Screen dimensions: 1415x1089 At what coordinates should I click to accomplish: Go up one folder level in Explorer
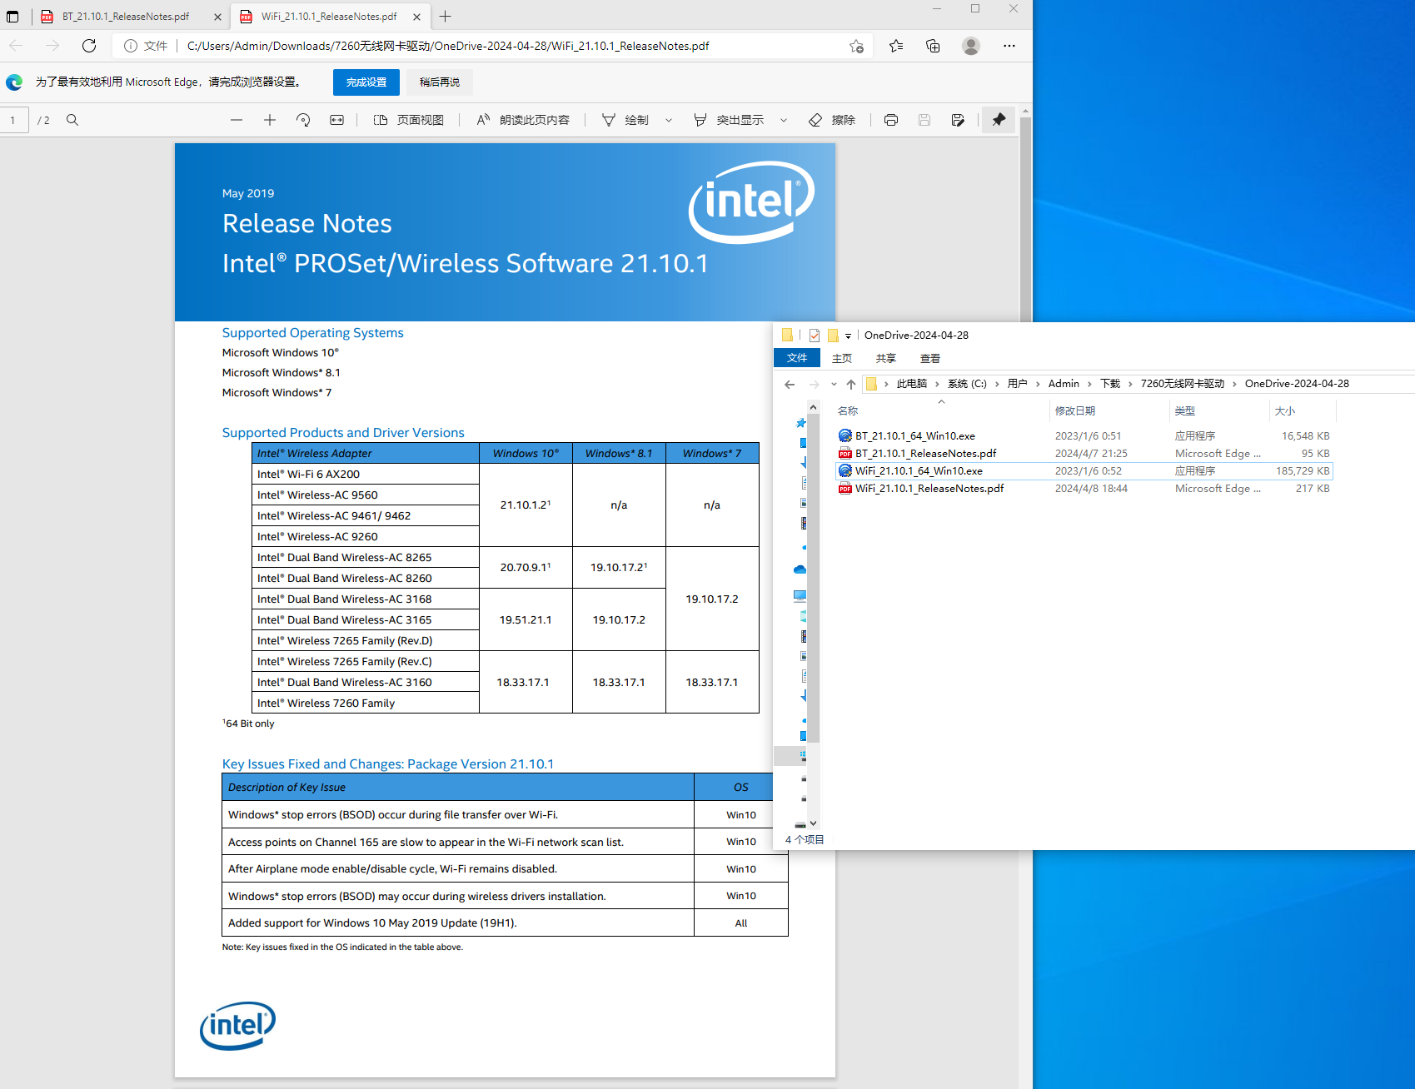850,384
